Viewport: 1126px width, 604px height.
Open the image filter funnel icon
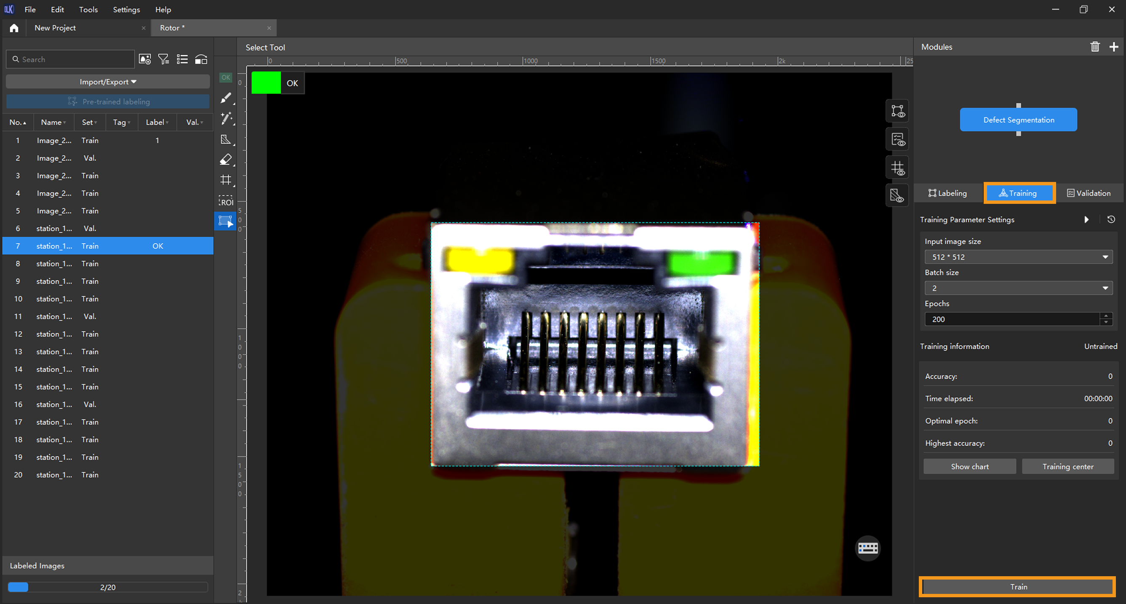pyautogui.click(x=163, y=59)
